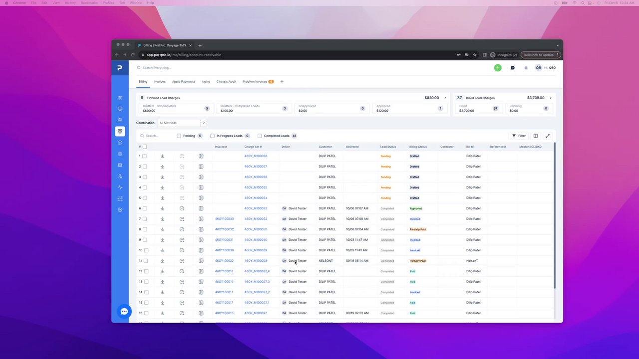Open the QB user avatar
The image size is (639, 359).
538,68
